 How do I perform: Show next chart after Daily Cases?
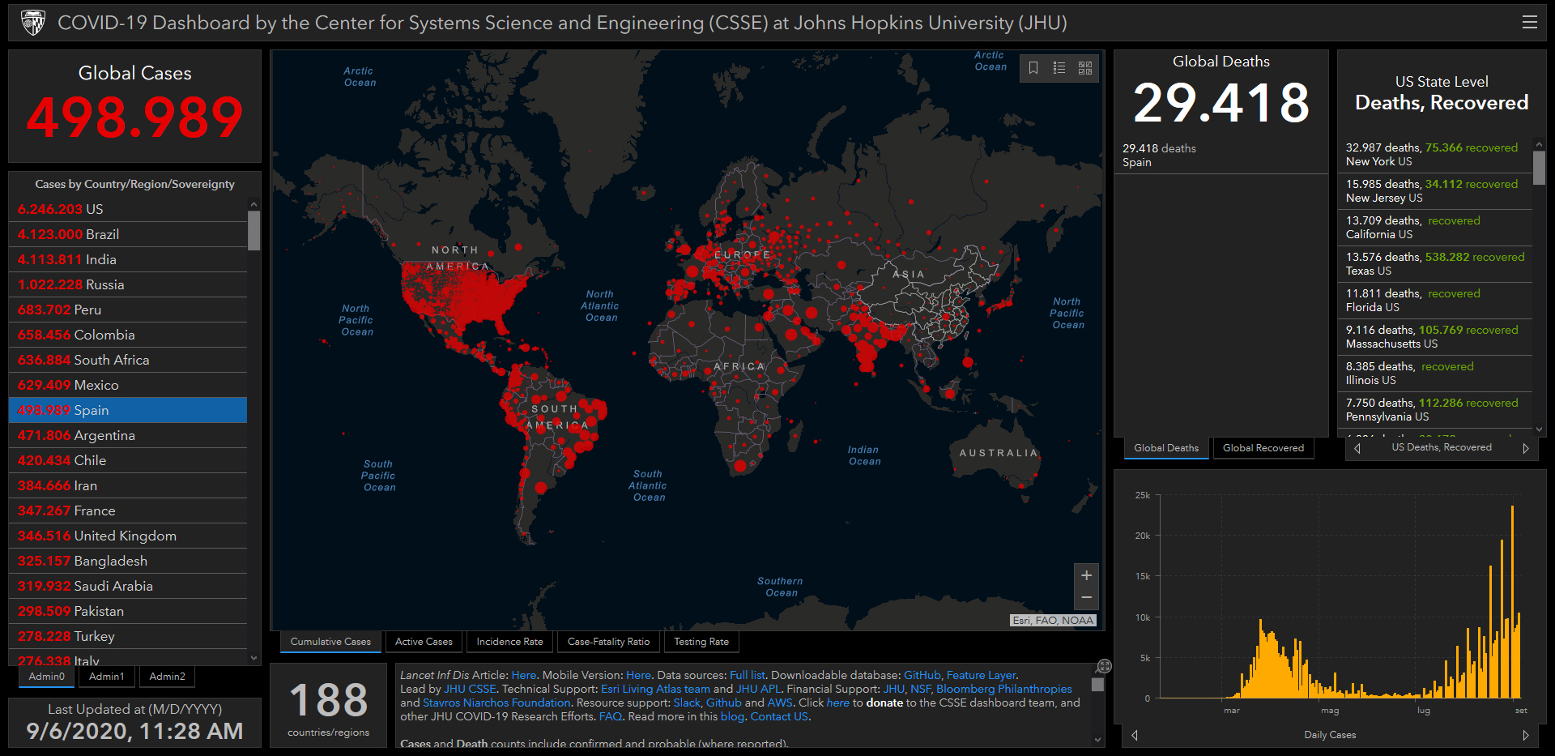click(1526, 735)
